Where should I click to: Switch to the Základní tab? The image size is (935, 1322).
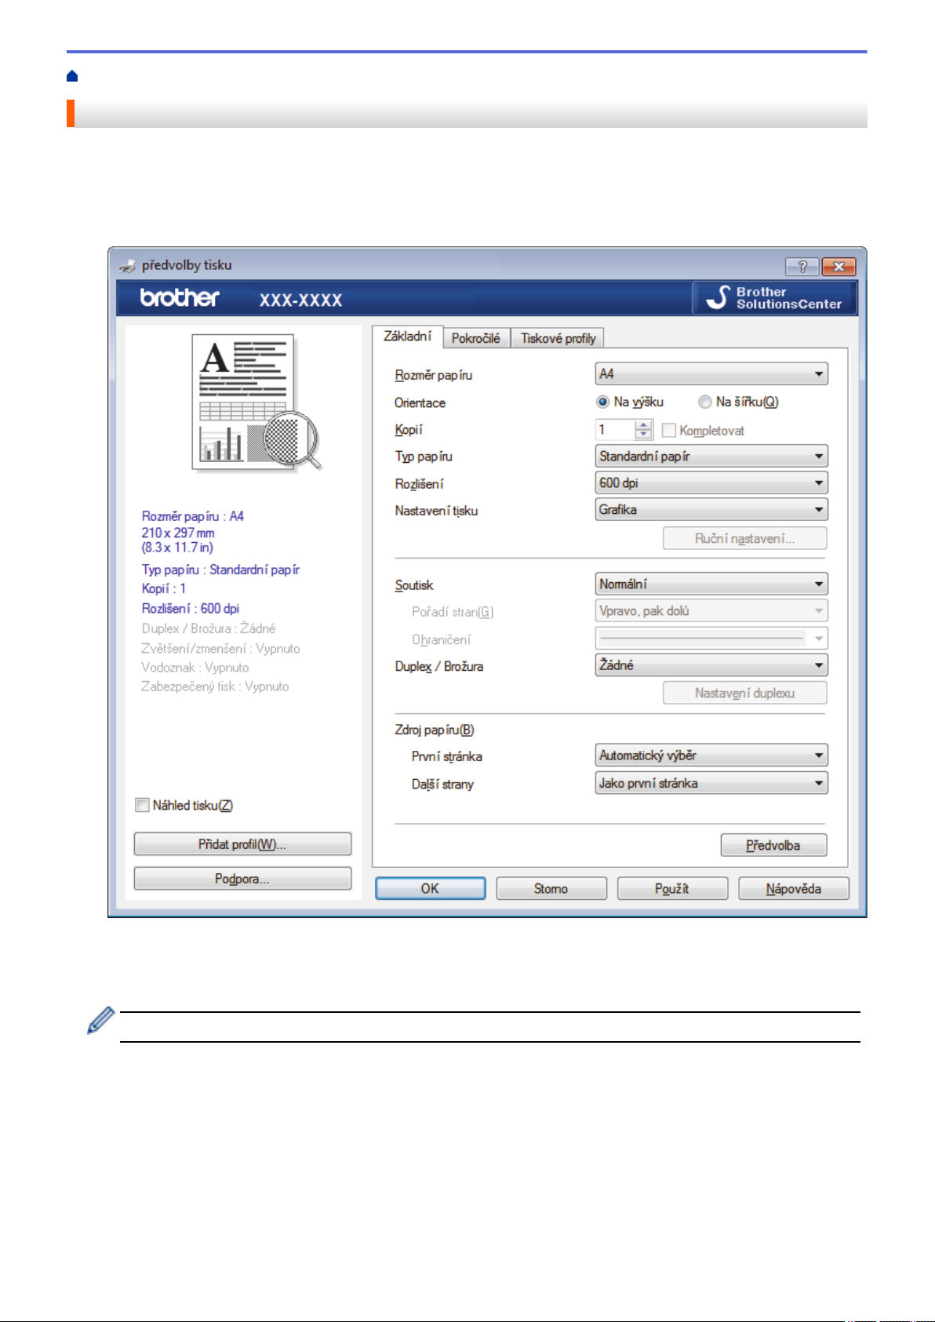[407, 337]
